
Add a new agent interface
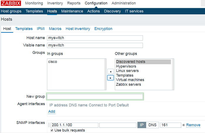pos(52,111)
